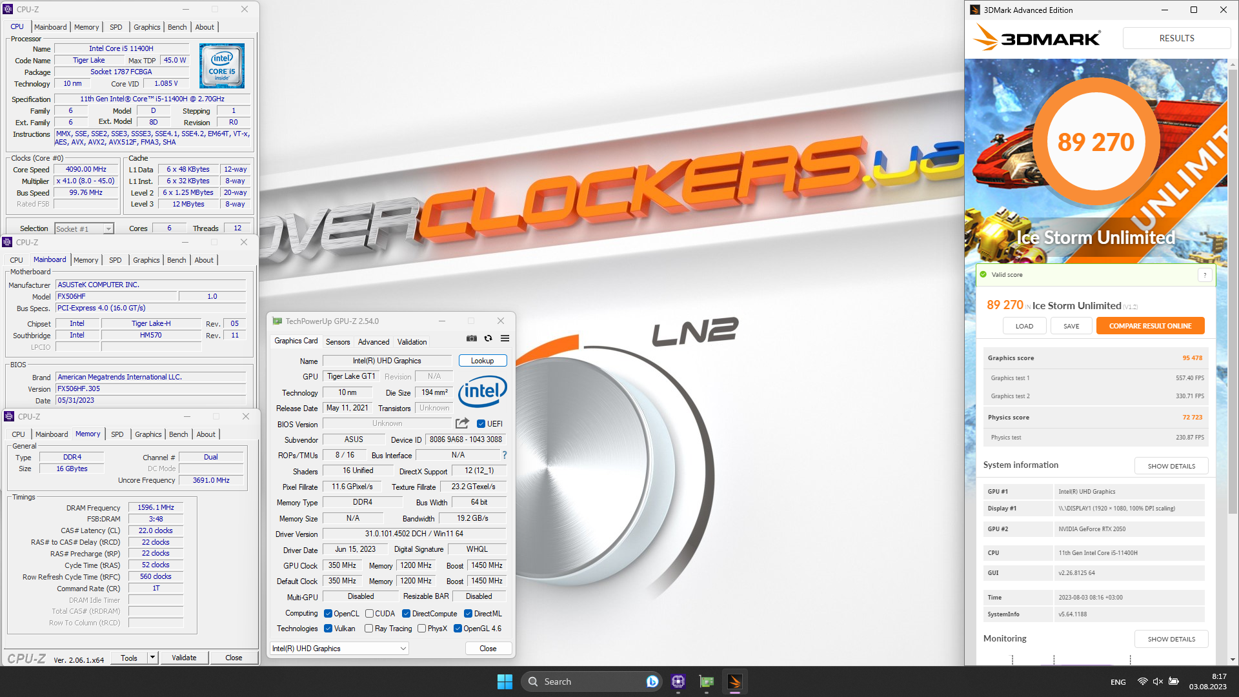Click the Intel Core i5 badge in CPU-Z
Viewport: 1239px width, 697px height.
pyautogui.click(x=222, y=66)
